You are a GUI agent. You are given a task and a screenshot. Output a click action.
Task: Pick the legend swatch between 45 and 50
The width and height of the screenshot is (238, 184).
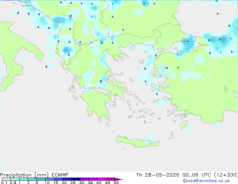110,179
